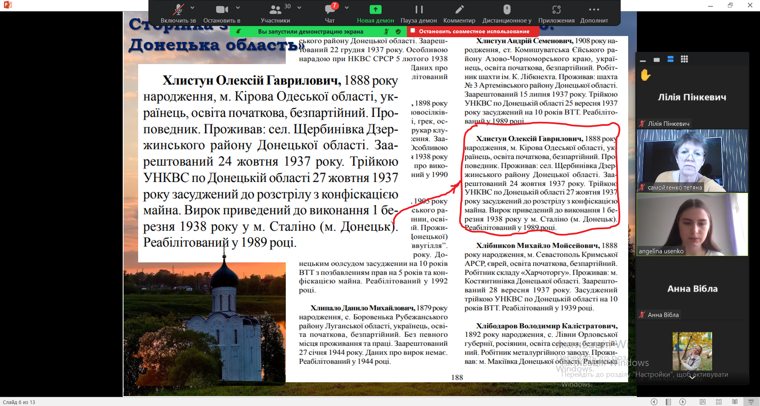Viewport: 760px width, 406px height.
Task: Restore down the PowerPoint window
Action: pyautogui.click(x=730, y=5)
